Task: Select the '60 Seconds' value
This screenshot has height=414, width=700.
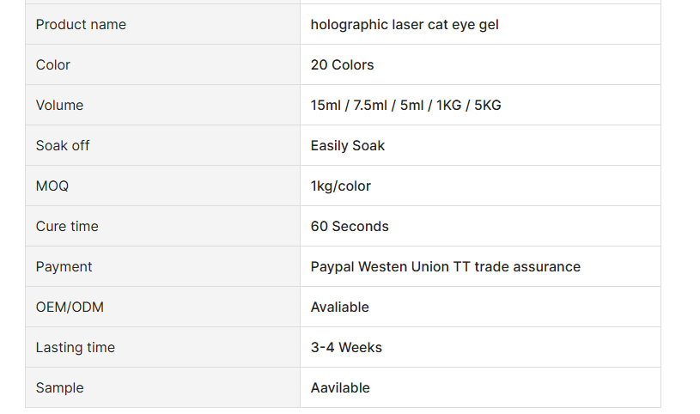Action: [350, 226]
